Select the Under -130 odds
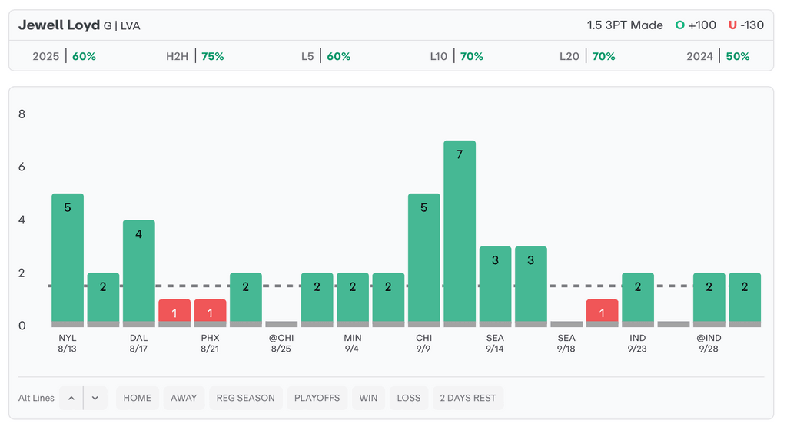The image size is (787, 430). click(x=746, y=25)
